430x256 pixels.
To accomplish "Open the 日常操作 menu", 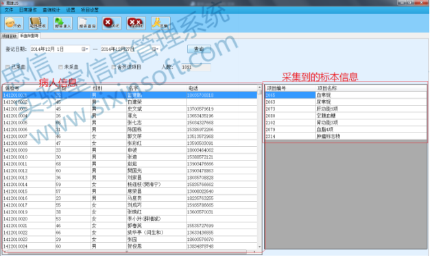I will click(27, 10).
